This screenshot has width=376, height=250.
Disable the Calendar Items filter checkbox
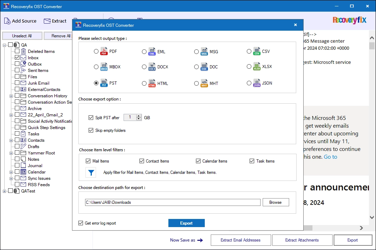click(198, 161)
